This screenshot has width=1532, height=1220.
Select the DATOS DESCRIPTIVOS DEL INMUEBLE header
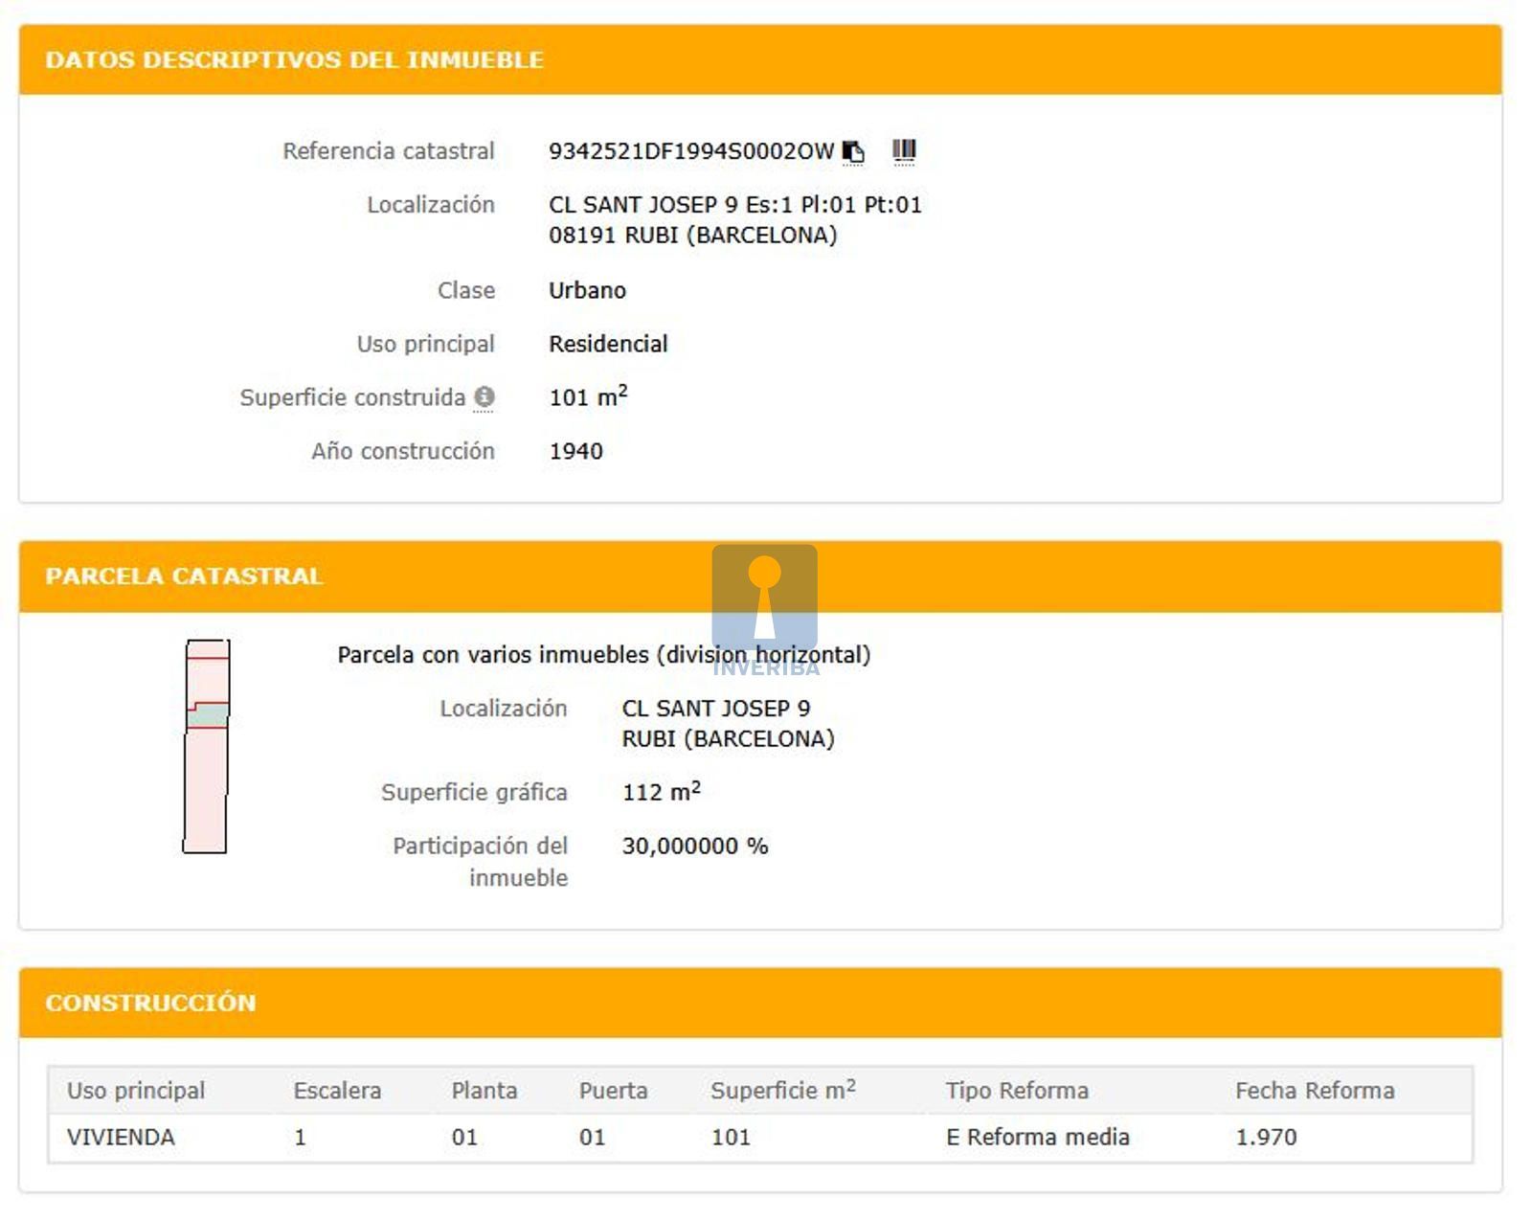click(294, 59)
